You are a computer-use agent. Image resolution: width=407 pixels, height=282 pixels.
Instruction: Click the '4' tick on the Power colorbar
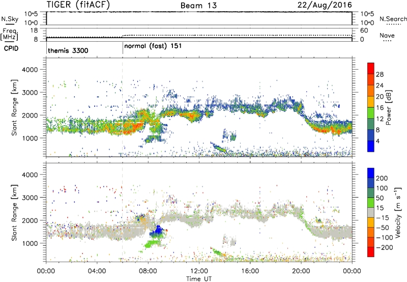click(x=377, y=141)
